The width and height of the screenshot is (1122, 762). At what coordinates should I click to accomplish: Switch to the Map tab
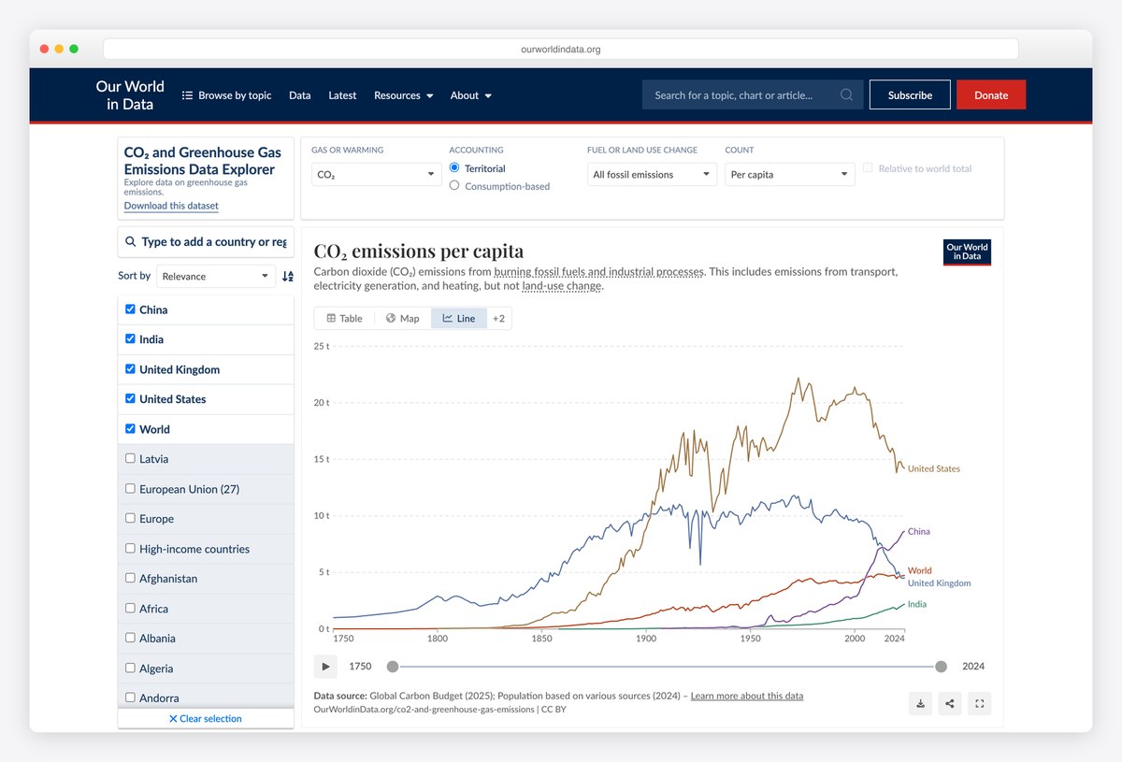[403, 318]
